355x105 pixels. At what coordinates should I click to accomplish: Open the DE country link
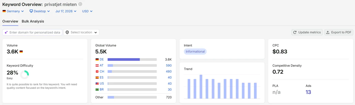(x=101, y=59)
